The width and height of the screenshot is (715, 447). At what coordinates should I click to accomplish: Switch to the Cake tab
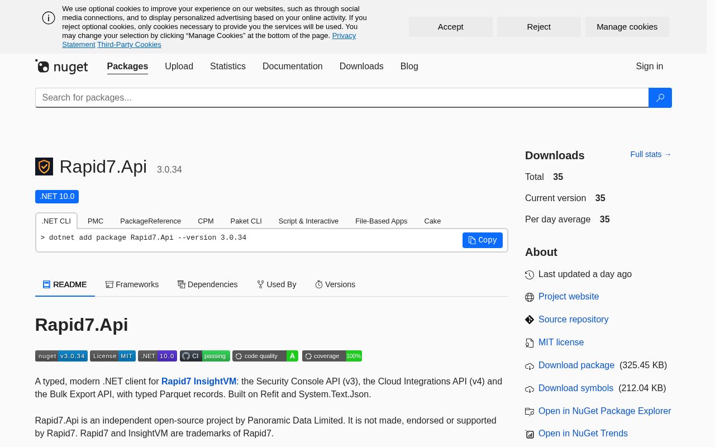(432, 221)
